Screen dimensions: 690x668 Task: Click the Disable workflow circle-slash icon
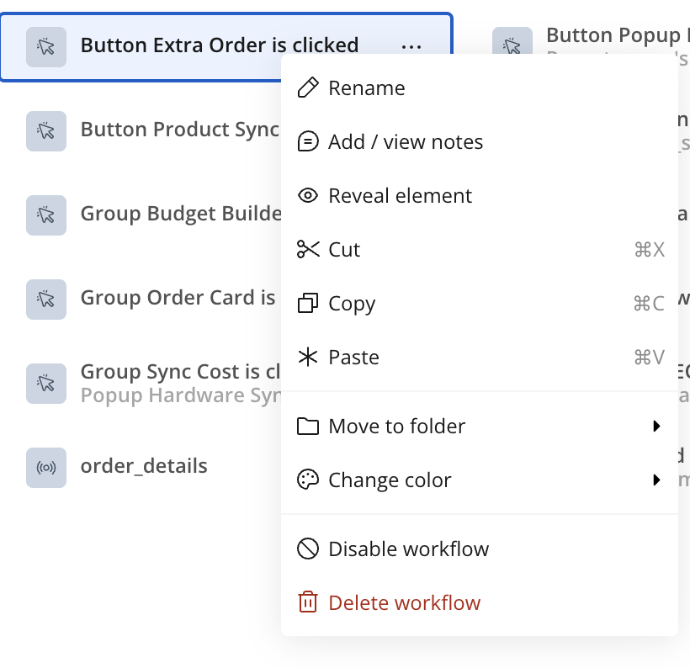tap(309, 549)
